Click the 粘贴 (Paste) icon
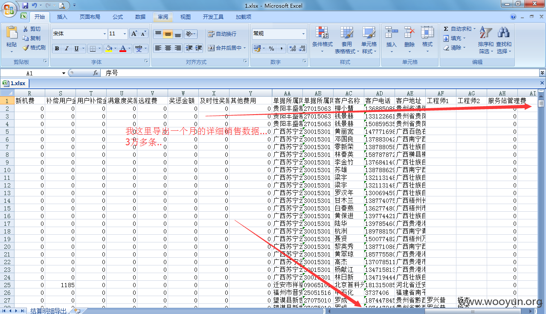This screenshot has height=314, width=546. click(x=12, y=33)
